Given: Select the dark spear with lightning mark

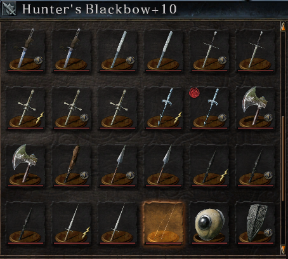Looking at the screenshot, I should click(209, 166).
